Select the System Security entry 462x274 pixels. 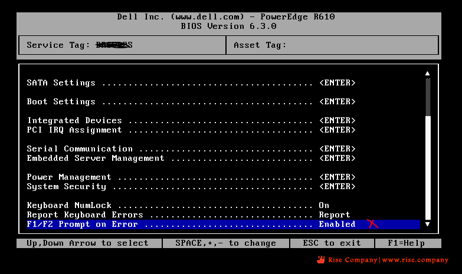[191, 187]
